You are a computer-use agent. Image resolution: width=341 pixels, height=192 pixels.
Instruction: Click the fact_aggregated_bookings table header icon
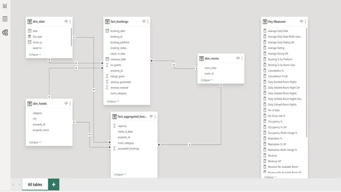[x=114, y=117]
